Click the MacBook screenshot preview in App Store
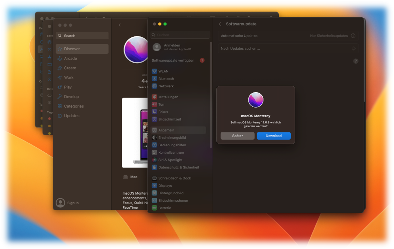This screenshot has width=394, height=249. point(135,133)
